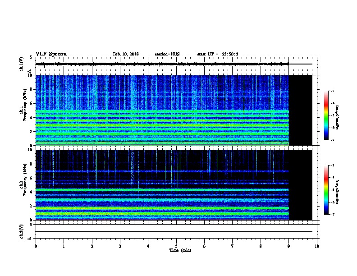Click time axis tick label "9"
This screenshot has height=276, width=357.
point(288,246)
